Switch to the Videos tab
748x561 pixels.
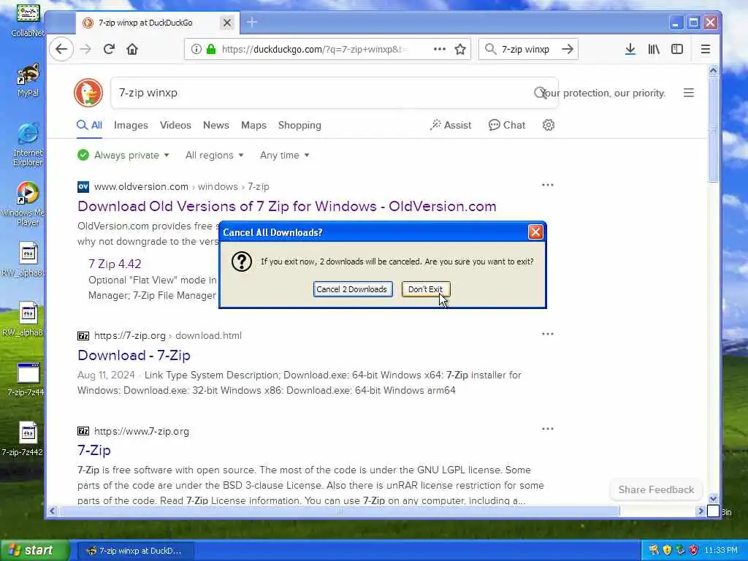click(175, 125)
